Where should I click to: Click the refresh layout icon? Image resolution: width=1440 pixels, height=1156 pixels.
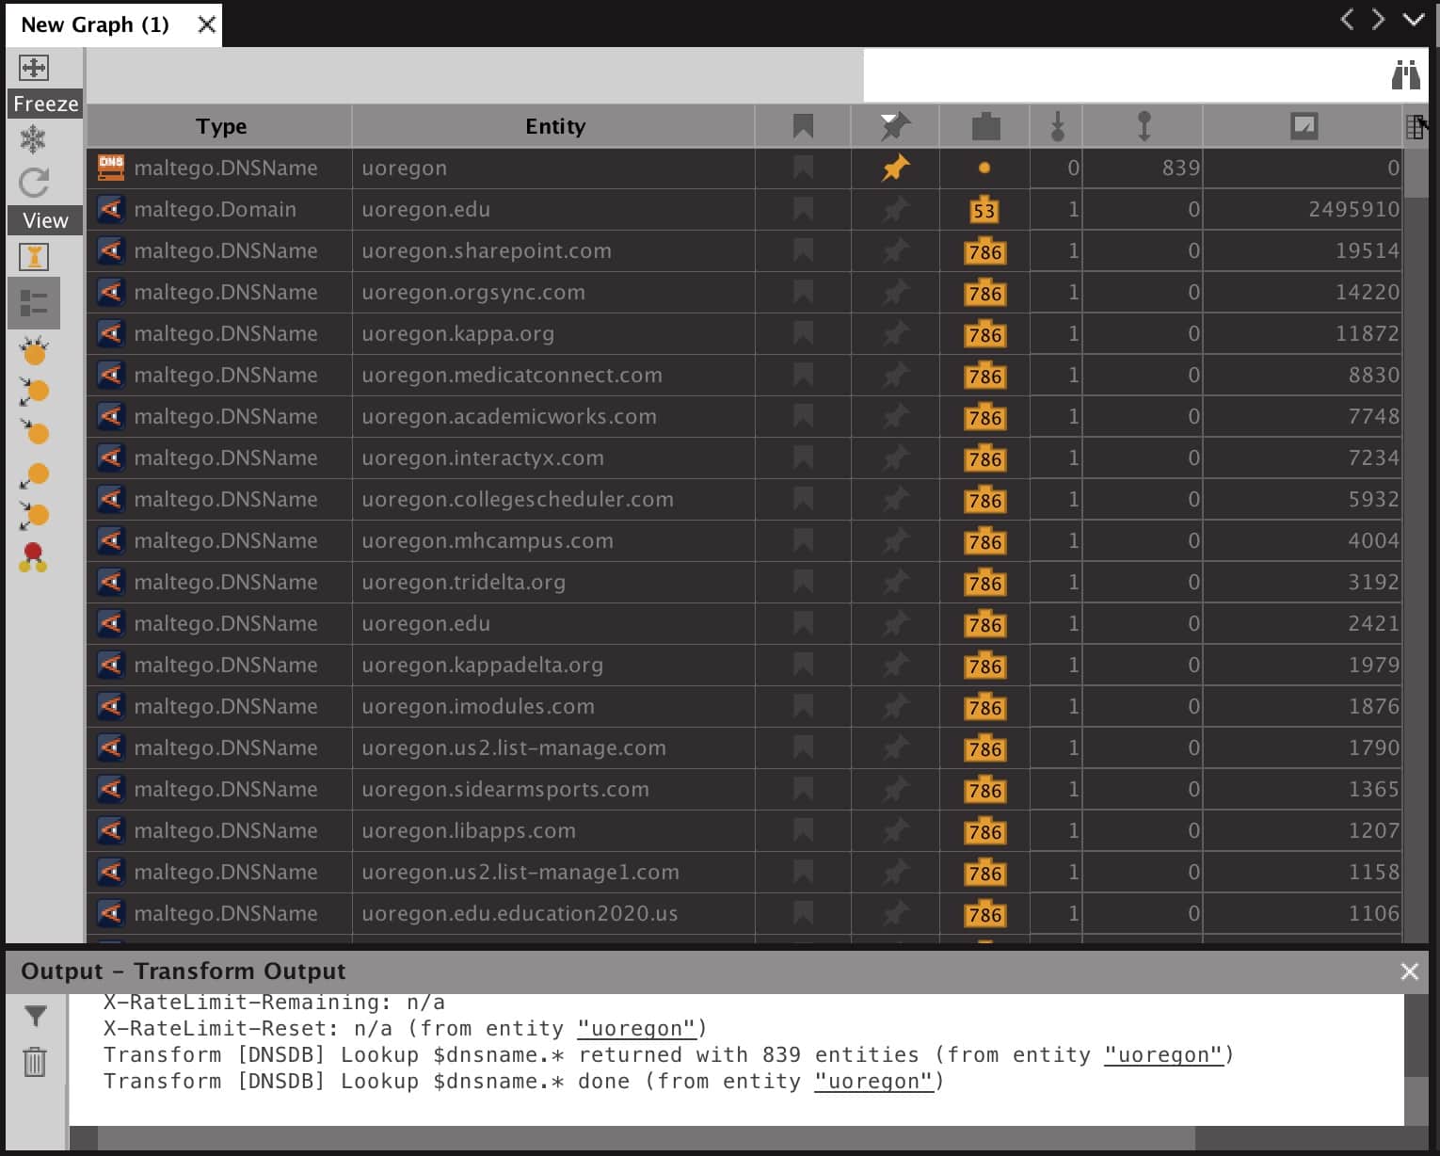34,182
